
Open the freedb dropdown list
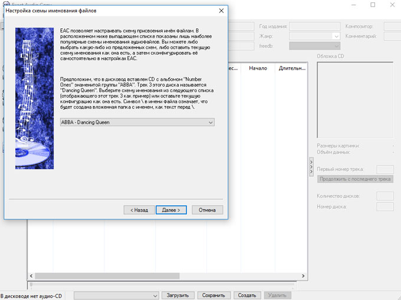[x=314, y=46]
